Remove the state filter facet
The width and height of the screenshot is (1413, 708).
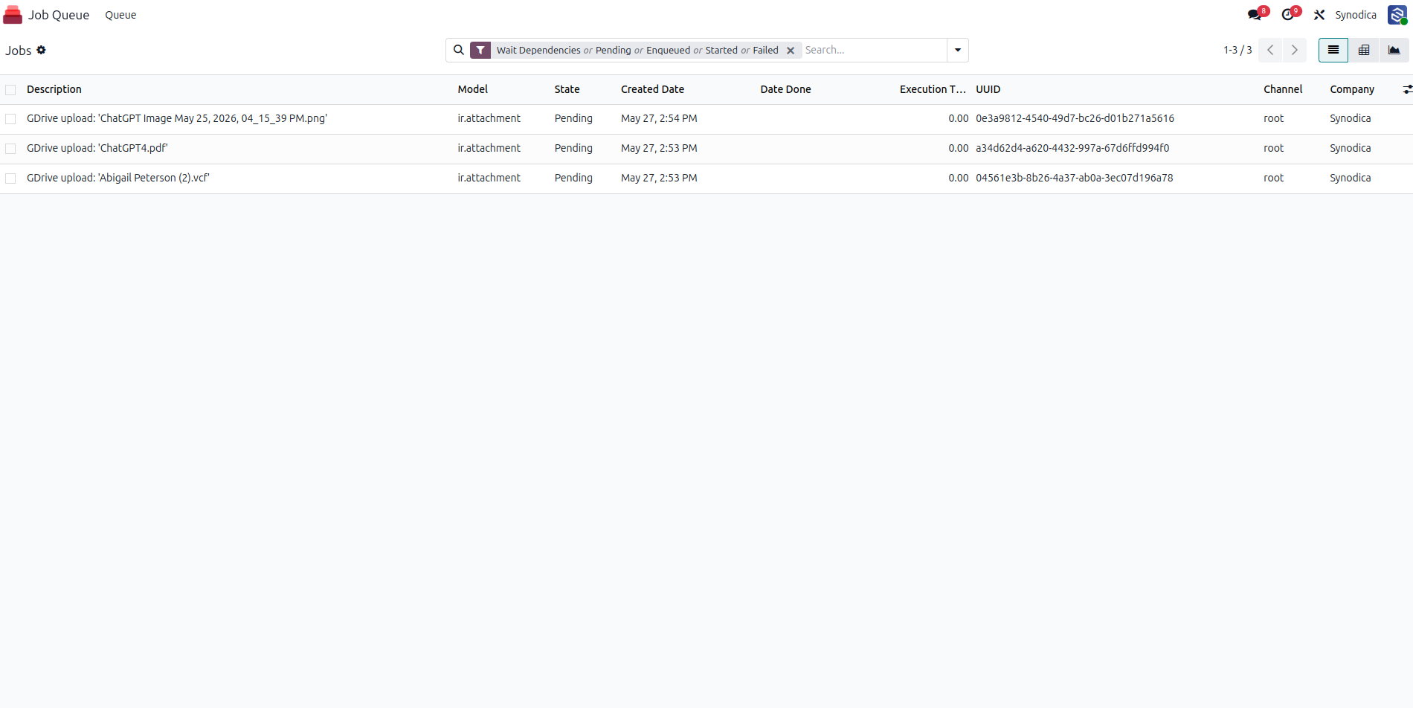click(x=791, y=51)
